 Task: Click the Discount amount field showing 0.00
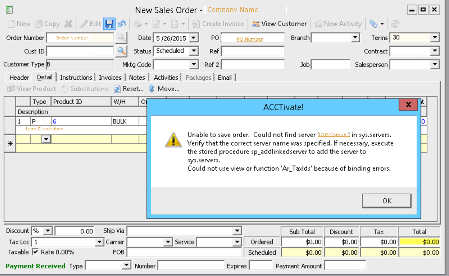75,231
